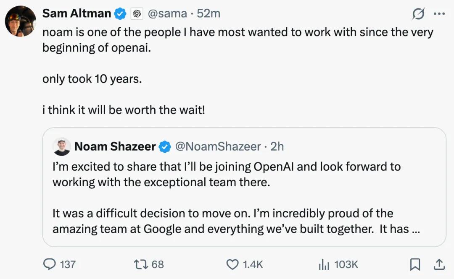Expand the truncated quoted tweet text ellipsis
Screen dimensions: 454x279
[x=415, y=229]
